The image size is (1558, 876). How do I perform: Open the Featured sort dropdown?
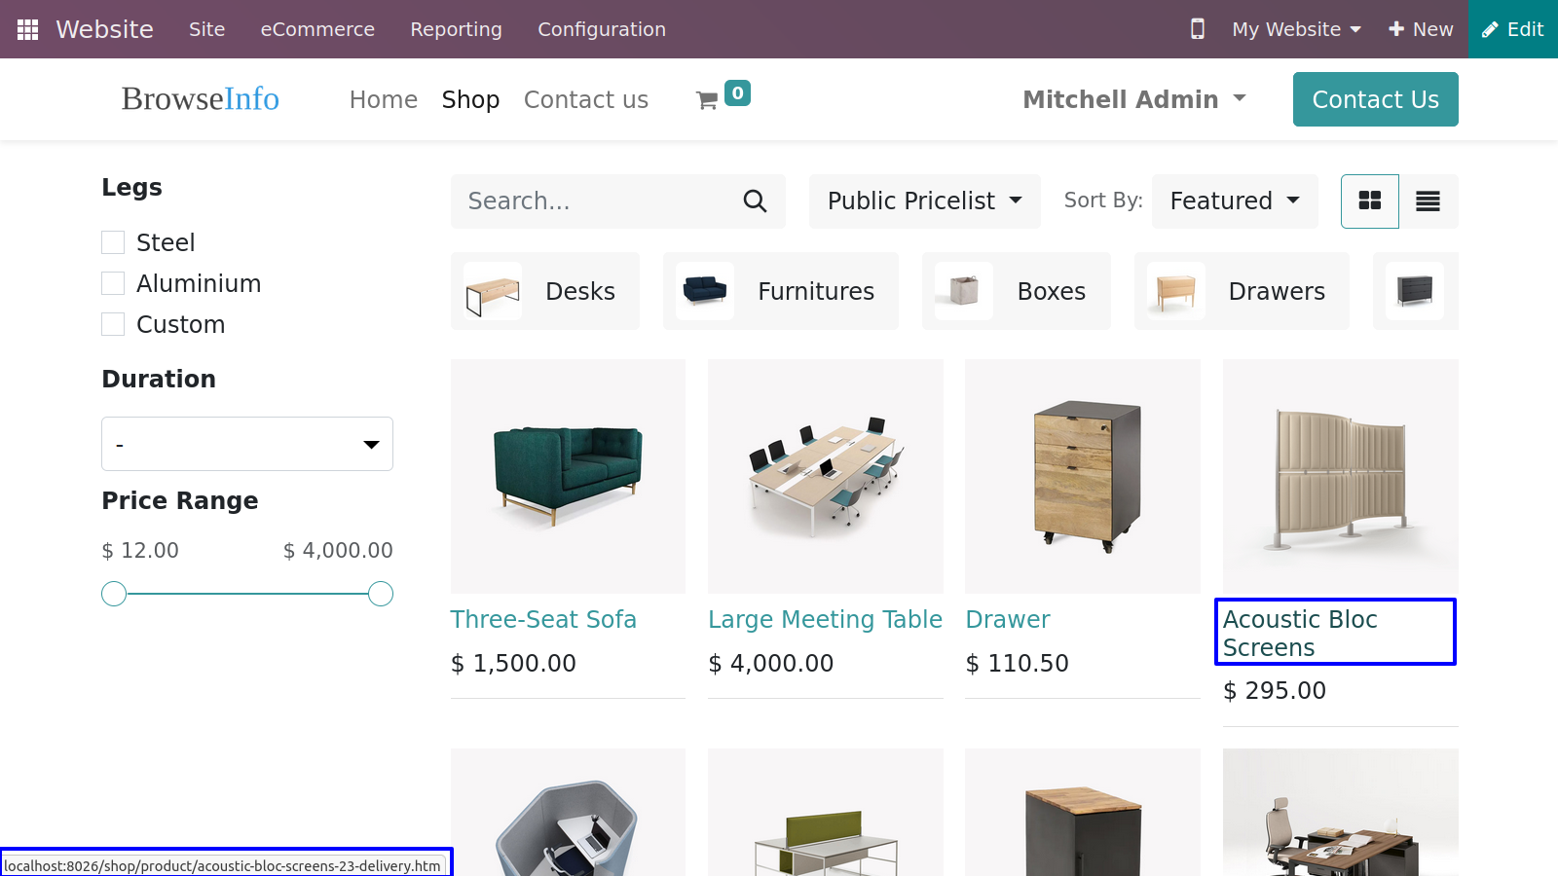tap(1235, 201)
